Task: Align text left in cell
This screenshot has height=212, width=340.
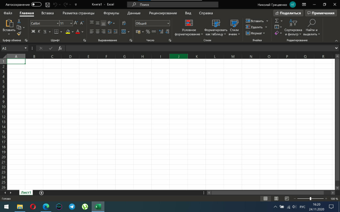Action: click(x=92, y=31)
